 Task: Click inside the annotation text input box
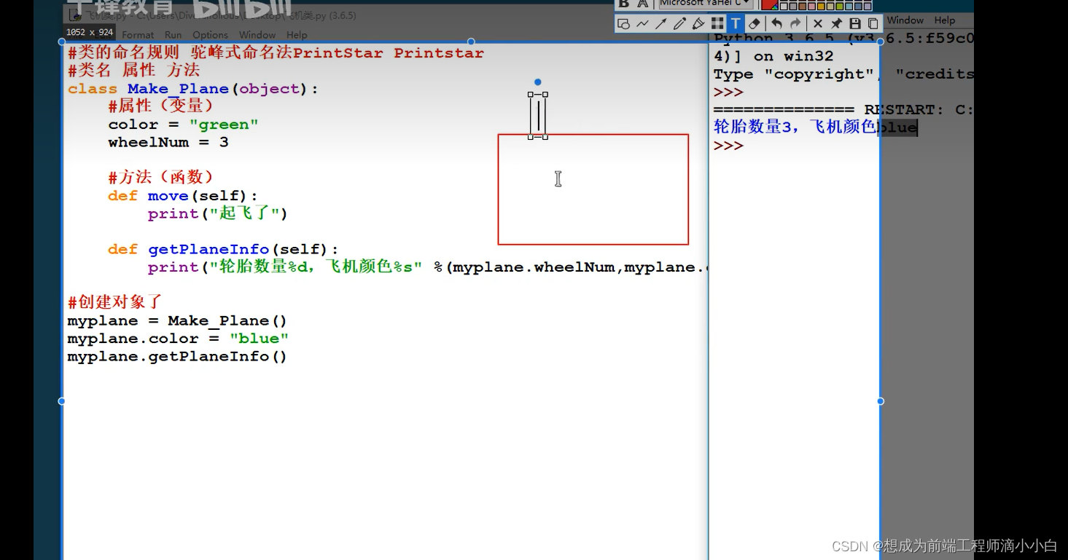click(538, 116)
